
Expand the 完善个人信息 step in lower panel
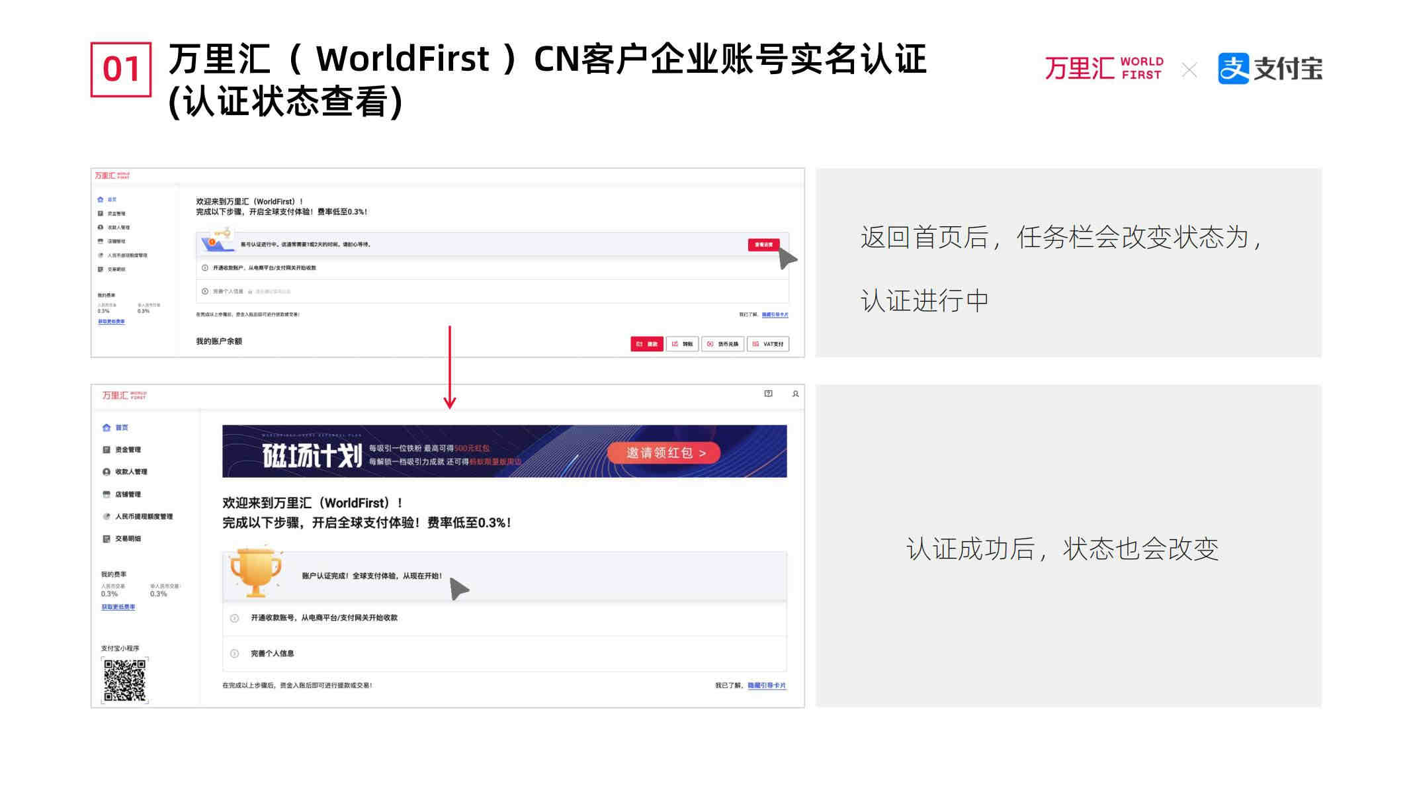pos(272,654)
